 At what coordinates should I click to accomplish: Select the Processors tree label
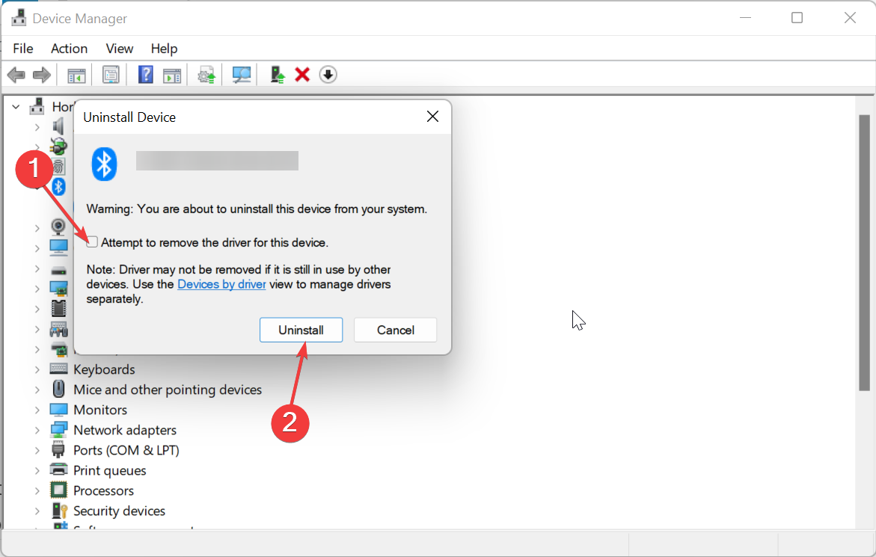[x=104, y=490]
